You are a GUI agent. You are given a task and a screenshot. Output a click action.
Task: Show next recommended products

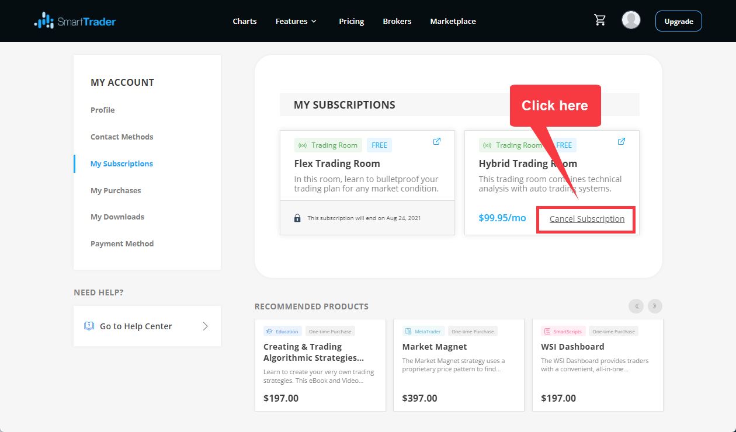(x=655, y=306)
